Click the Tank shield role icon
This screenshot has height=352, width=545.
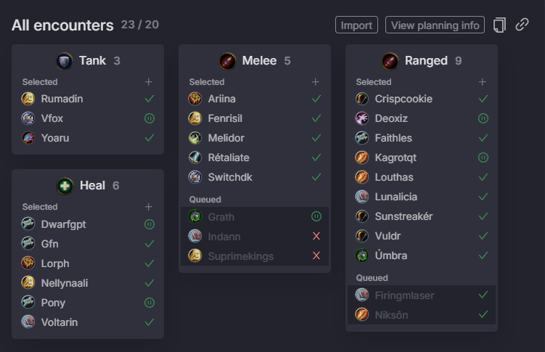(65, 61)
